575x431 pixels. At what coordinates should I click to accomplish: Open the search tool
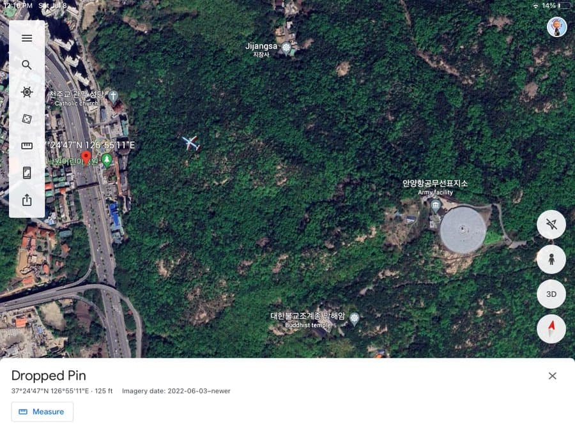pyautogui.click(x=27, y=65)
